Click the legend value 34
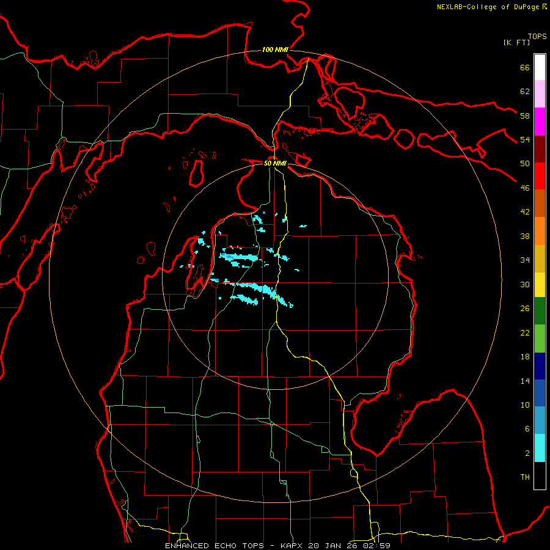Screen dimensions: 550x550 tap(525, 260)
